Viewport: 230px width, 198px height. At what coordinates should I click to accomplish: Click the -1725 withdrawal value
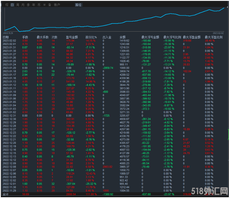point(106,116)
